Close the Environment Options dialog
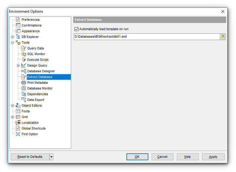The image size is (236, 172). [223, 11]
